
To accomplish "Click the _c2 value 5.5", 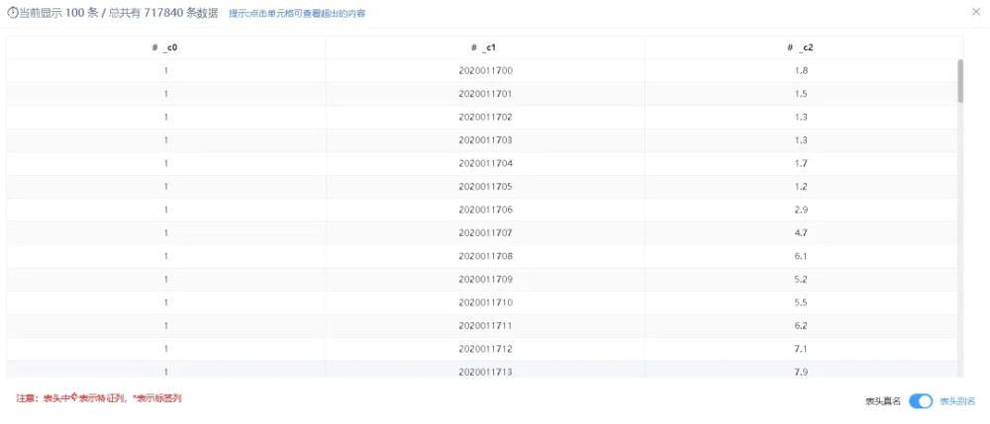I will tap(801, 302).
